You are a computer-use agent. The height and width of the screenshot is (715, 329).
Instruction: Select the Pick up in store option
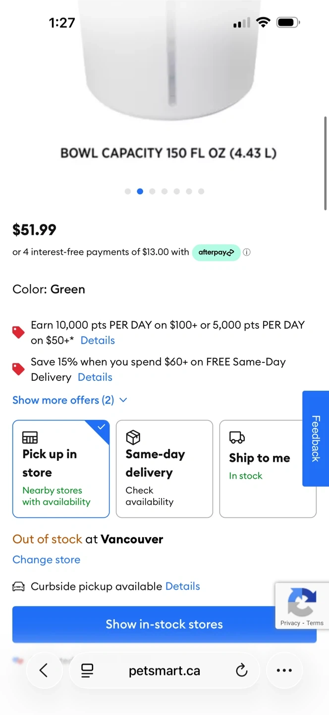(61, 469)
